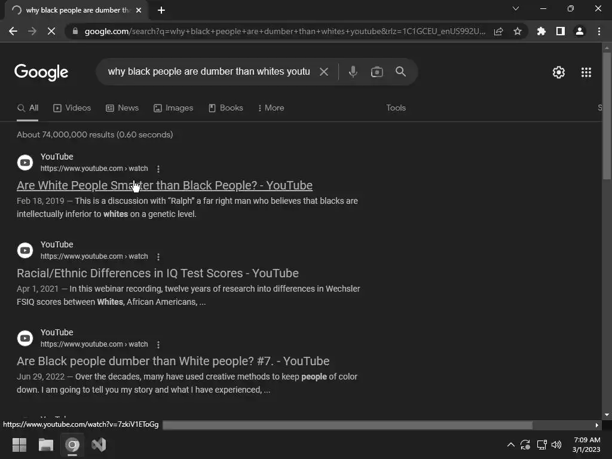
Task: Toggle the browser side panel
Action: pos(561,31)
